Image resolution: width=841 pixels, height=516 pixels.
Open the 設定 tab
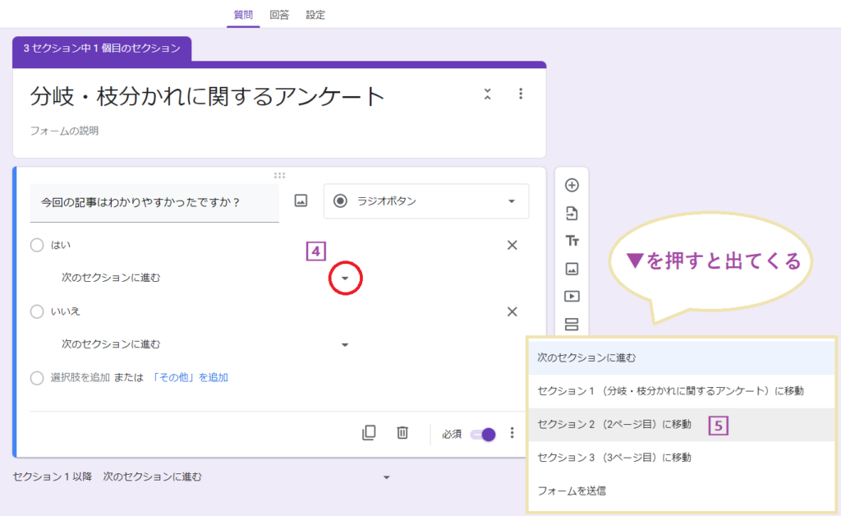tap(315, 14)
